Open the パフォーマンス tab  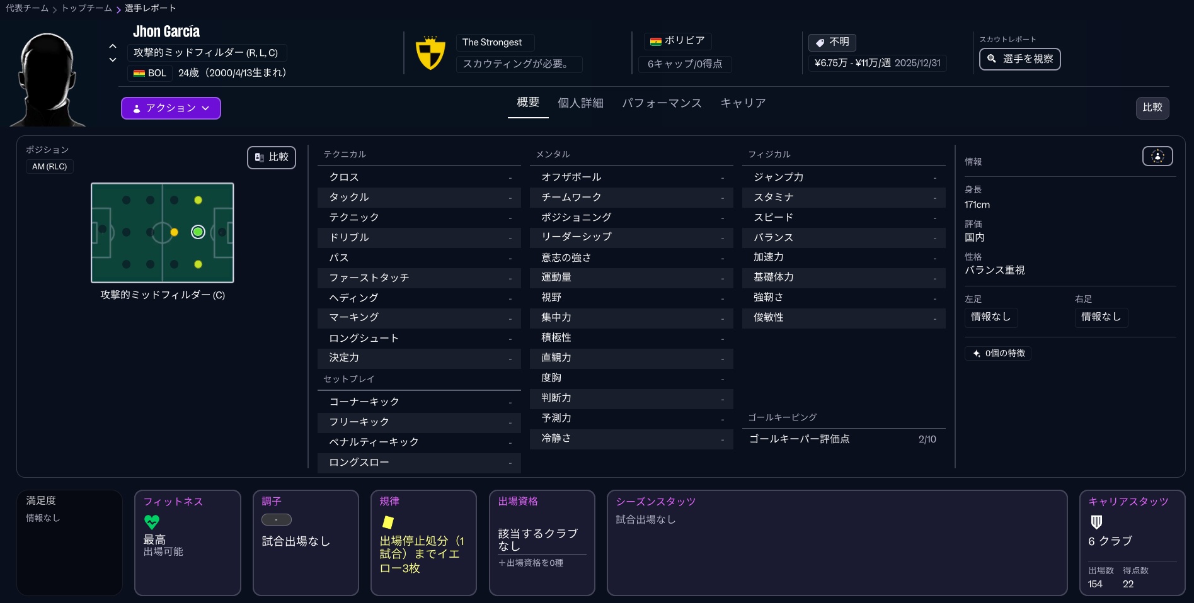pos(662,103)
